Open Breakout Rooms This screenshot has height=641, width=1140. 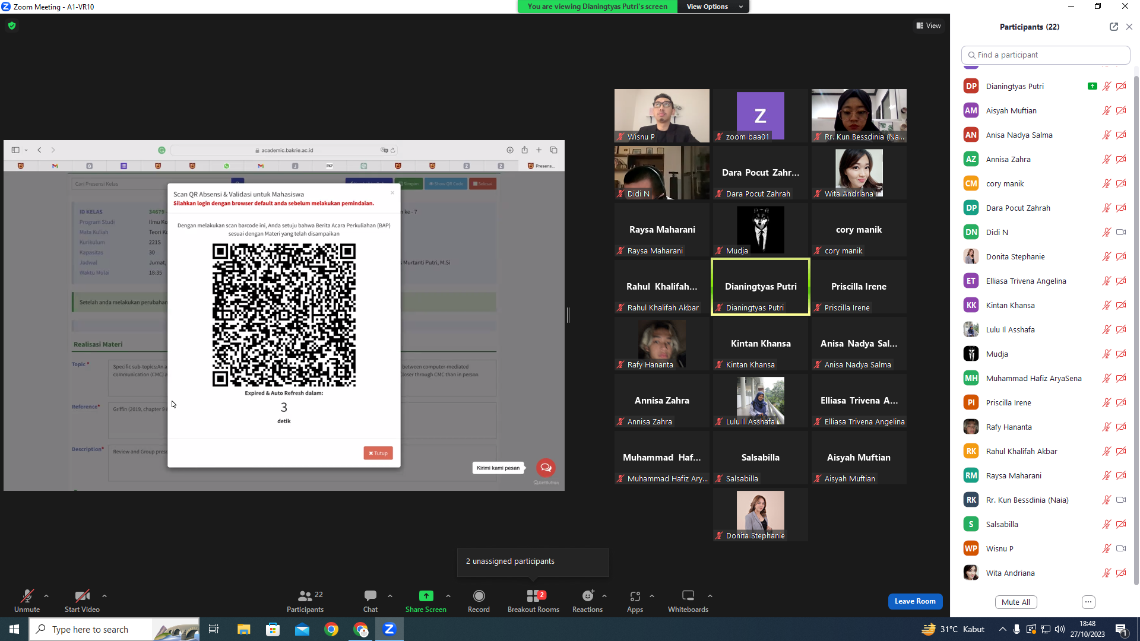point(533,601)
